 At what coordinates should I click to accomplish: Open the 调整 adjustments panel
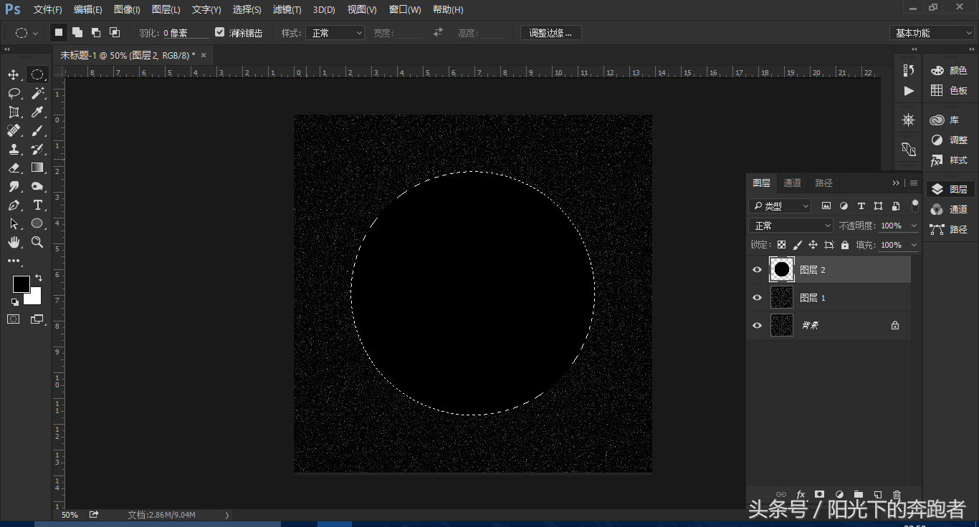949,140
